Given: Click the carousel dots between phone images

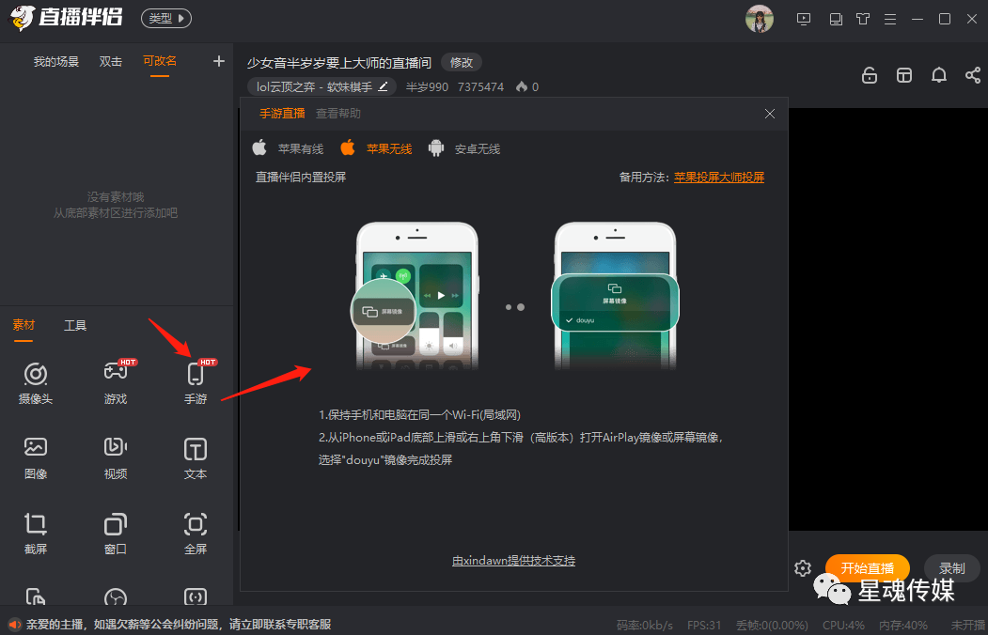Looking at the screenshot, I should (x=515, y=307).
